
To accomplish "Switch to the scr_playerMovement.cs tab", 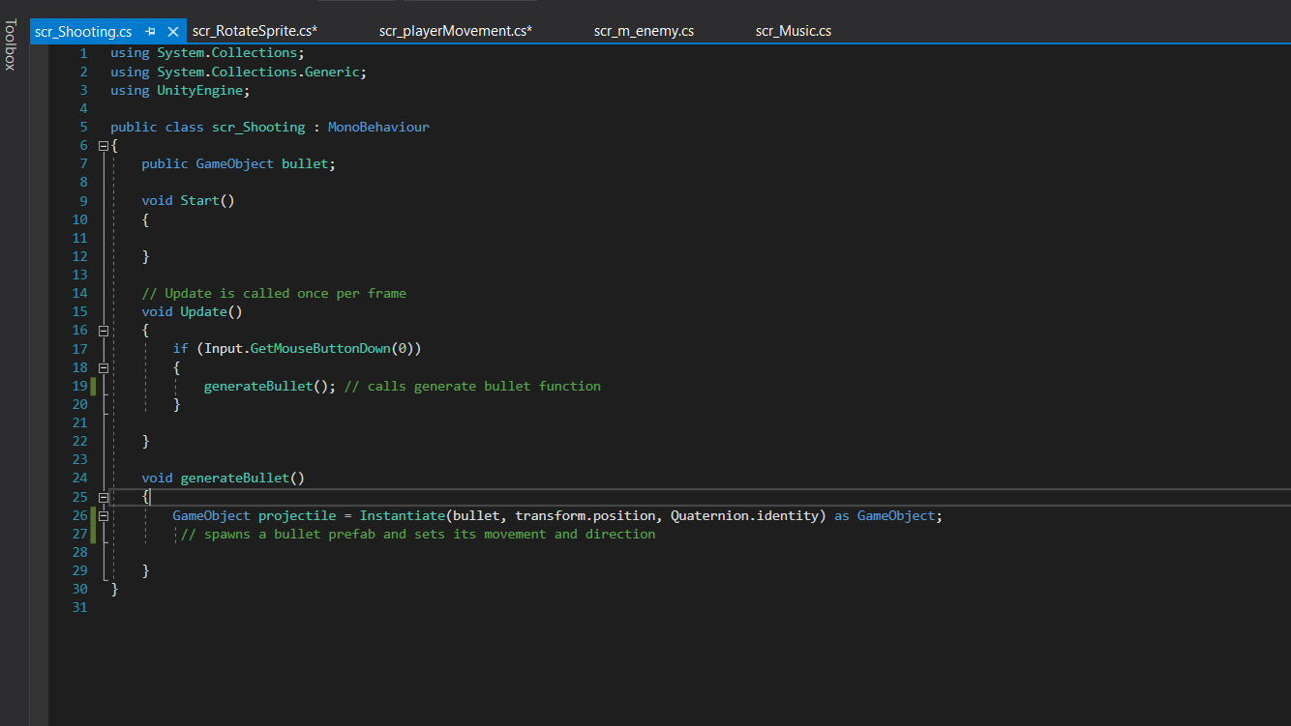I will pyautogui.click(x=455, y=31).
